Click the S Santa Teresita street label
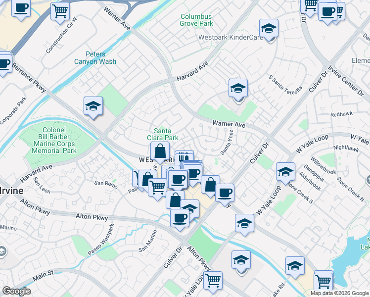 285,85
